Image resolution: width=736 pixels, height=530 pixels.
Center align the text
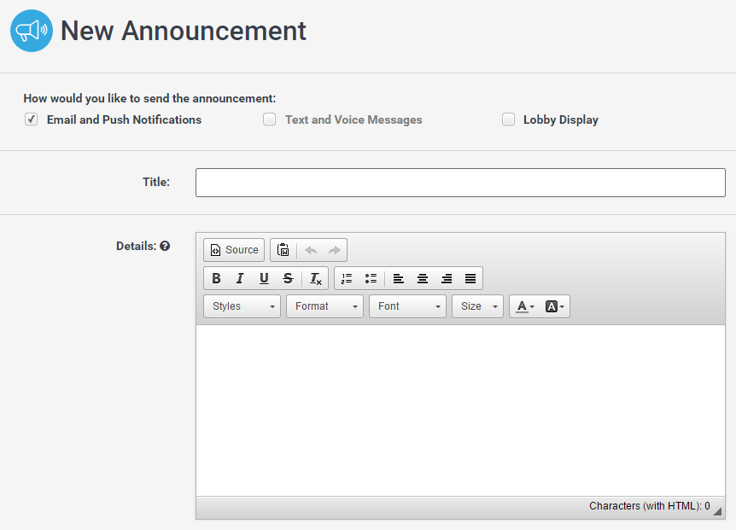tap(422, 278)
